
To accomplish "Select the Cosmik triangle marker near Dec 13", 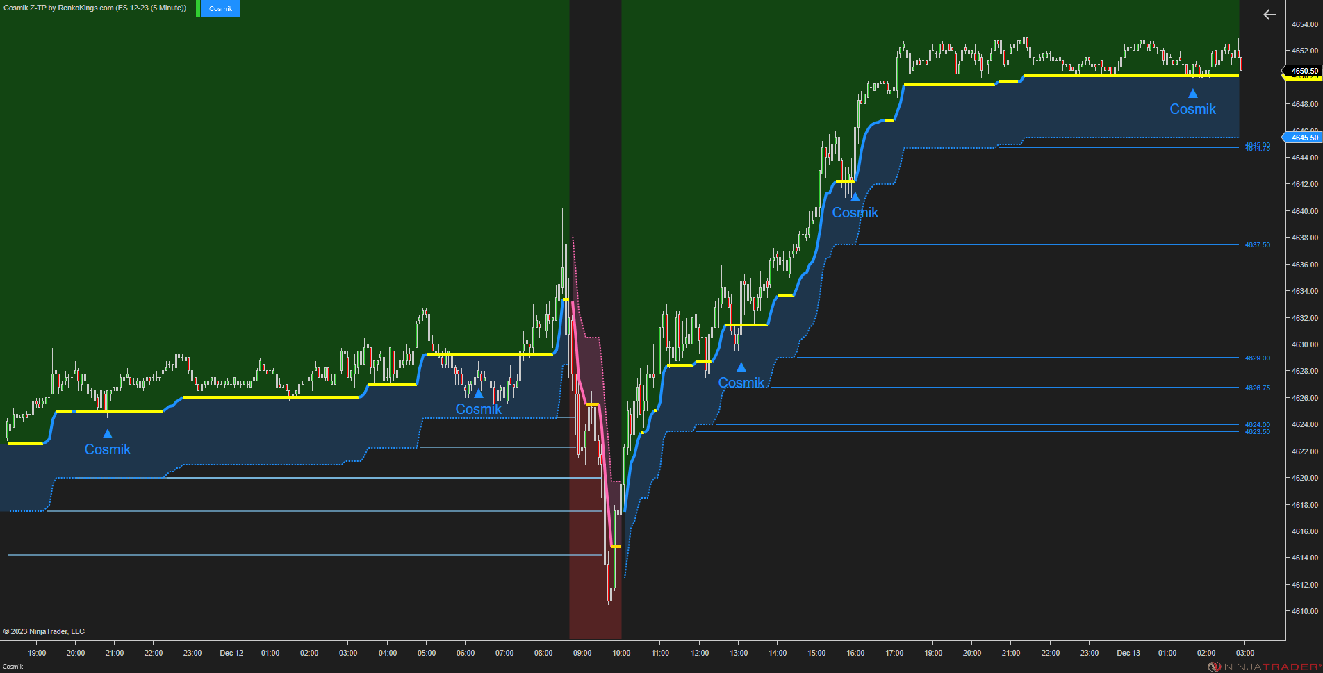I will [x=1192, y=92].
